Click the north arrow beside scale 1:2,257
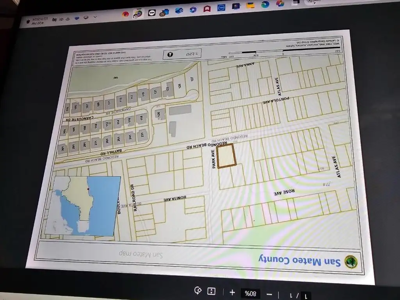Image resolution: width=400 pixels, height=300 pixels. (170, 54)
